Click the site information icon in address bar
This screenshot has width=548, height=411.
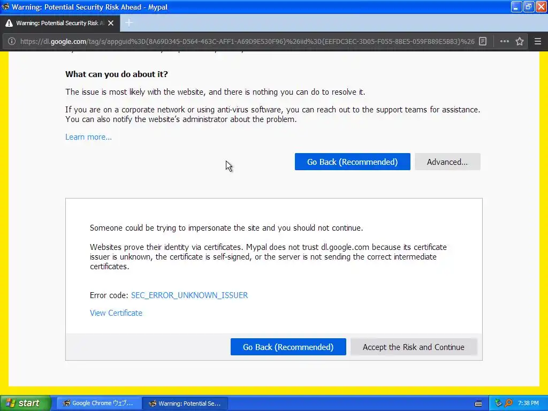coord(12,41)
